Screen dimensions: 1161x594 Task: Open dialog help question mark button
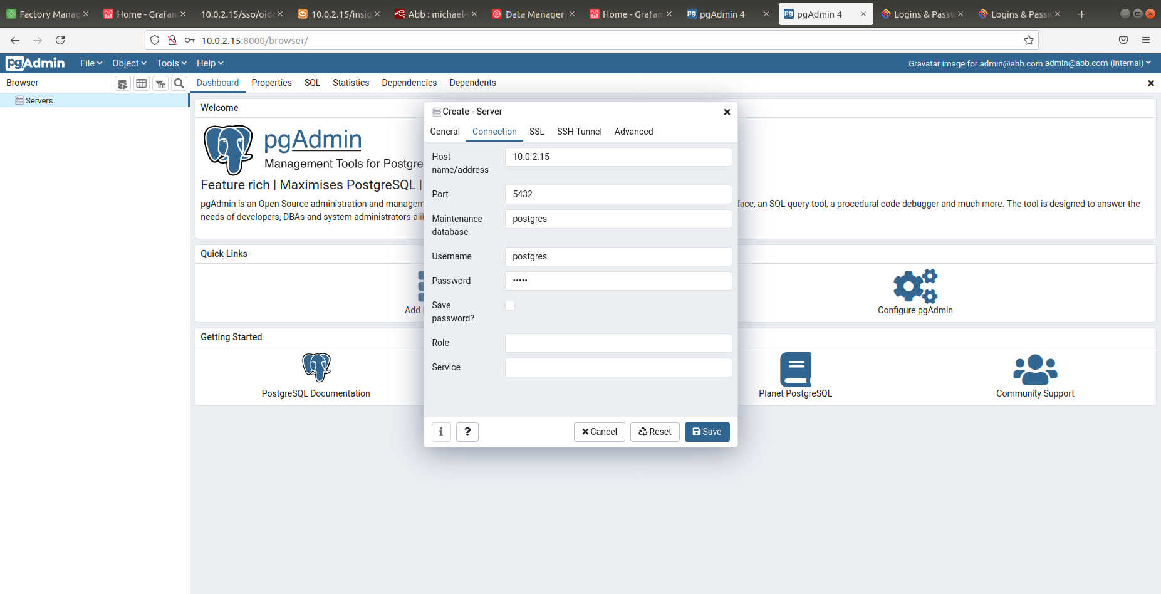[x=467, y=432]
